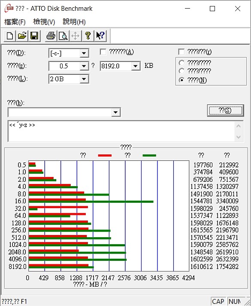The width and height of the screenshot is (251, 306).
Task: Print the results using printer icon
Action: (x=51, y=36)
